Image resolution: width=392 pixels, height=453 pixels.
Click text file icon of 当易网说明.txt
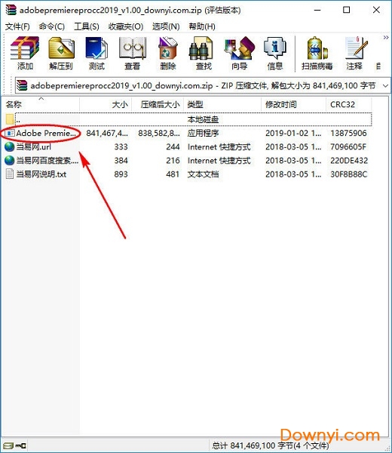click(10, 174)
